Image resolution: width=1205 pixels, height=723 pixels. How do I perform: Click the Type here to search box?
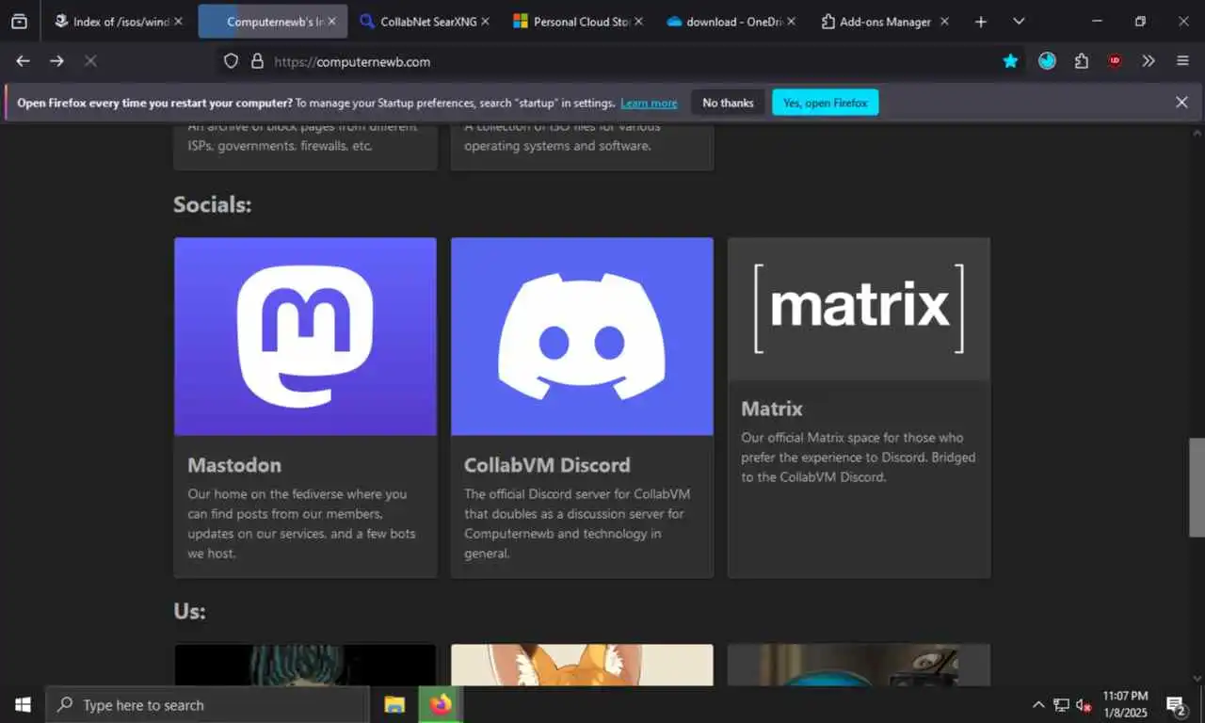tap(207, 704)
